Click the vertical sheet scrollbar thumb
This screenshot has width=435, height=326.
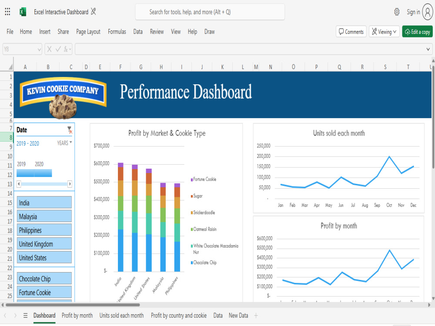433,116
